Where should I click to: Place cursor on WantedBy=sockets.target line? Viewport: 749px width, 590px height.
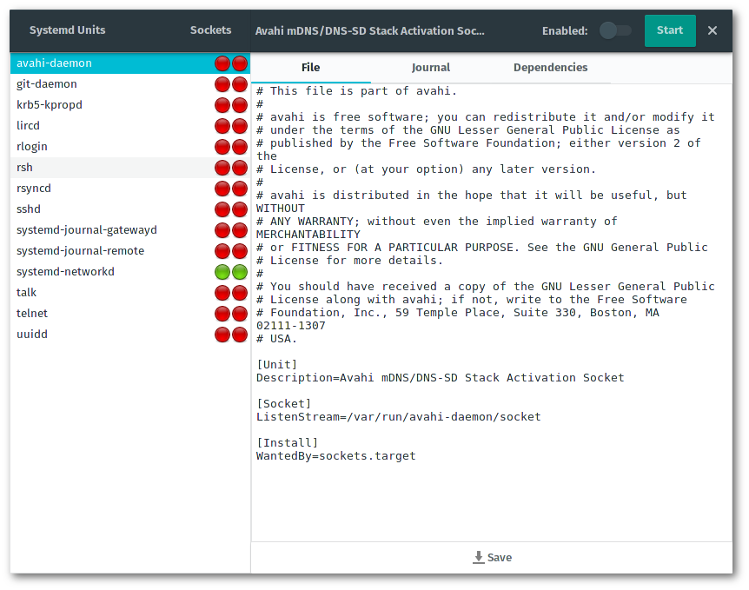(x=335, y=456)
